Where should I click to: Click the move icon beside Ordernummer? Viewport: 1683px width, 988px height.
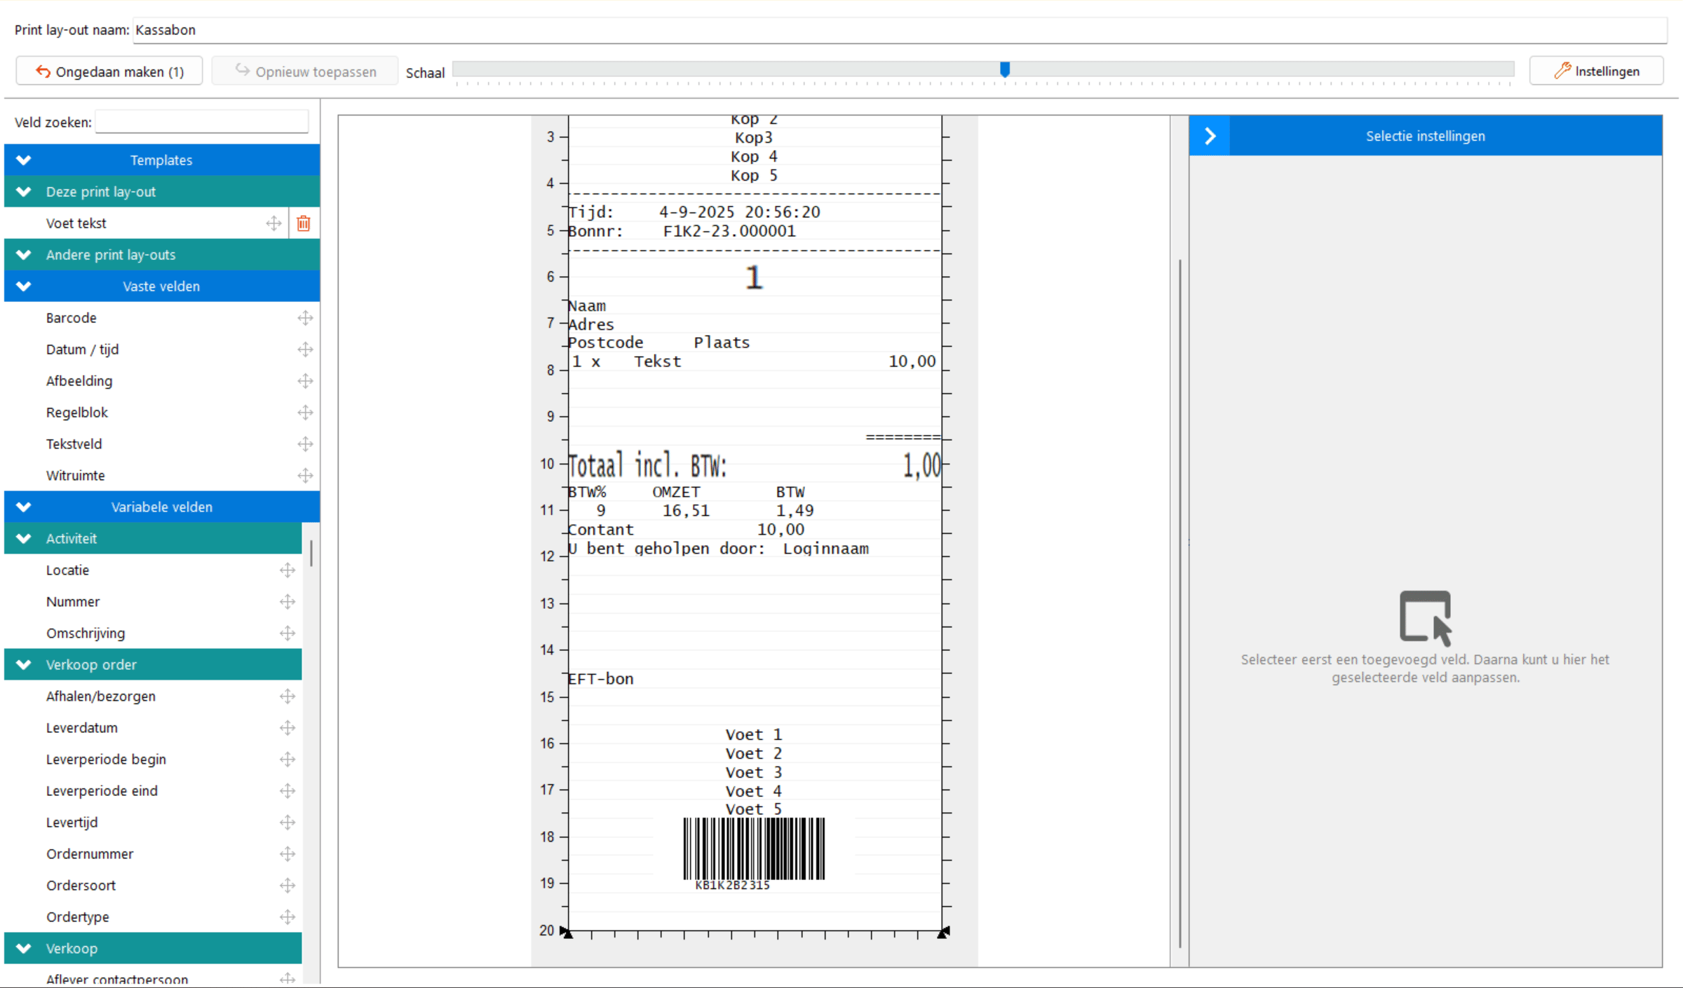coord(288,854)
